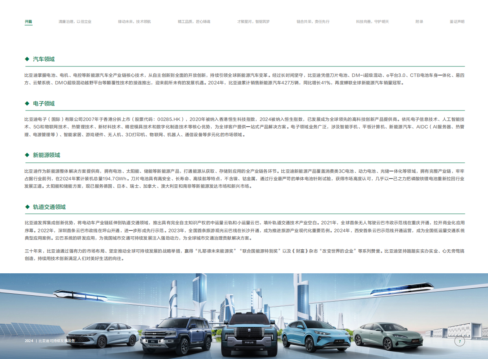Click the stock code text 00285.HK
Image resolution: width=488 pixels, height=359 pixels.
(168, 119)
